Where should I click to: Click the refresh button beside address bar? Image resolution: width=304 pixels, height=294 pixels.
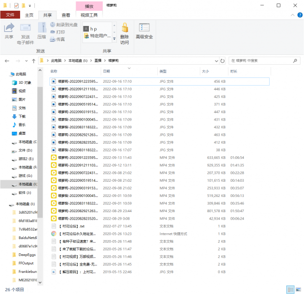(223, 61)
